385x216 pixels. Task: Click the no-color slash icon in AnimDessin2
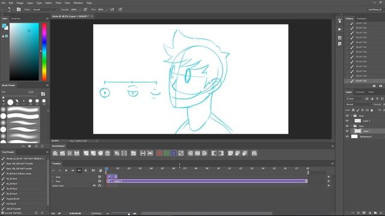click(x=181, y=154)
